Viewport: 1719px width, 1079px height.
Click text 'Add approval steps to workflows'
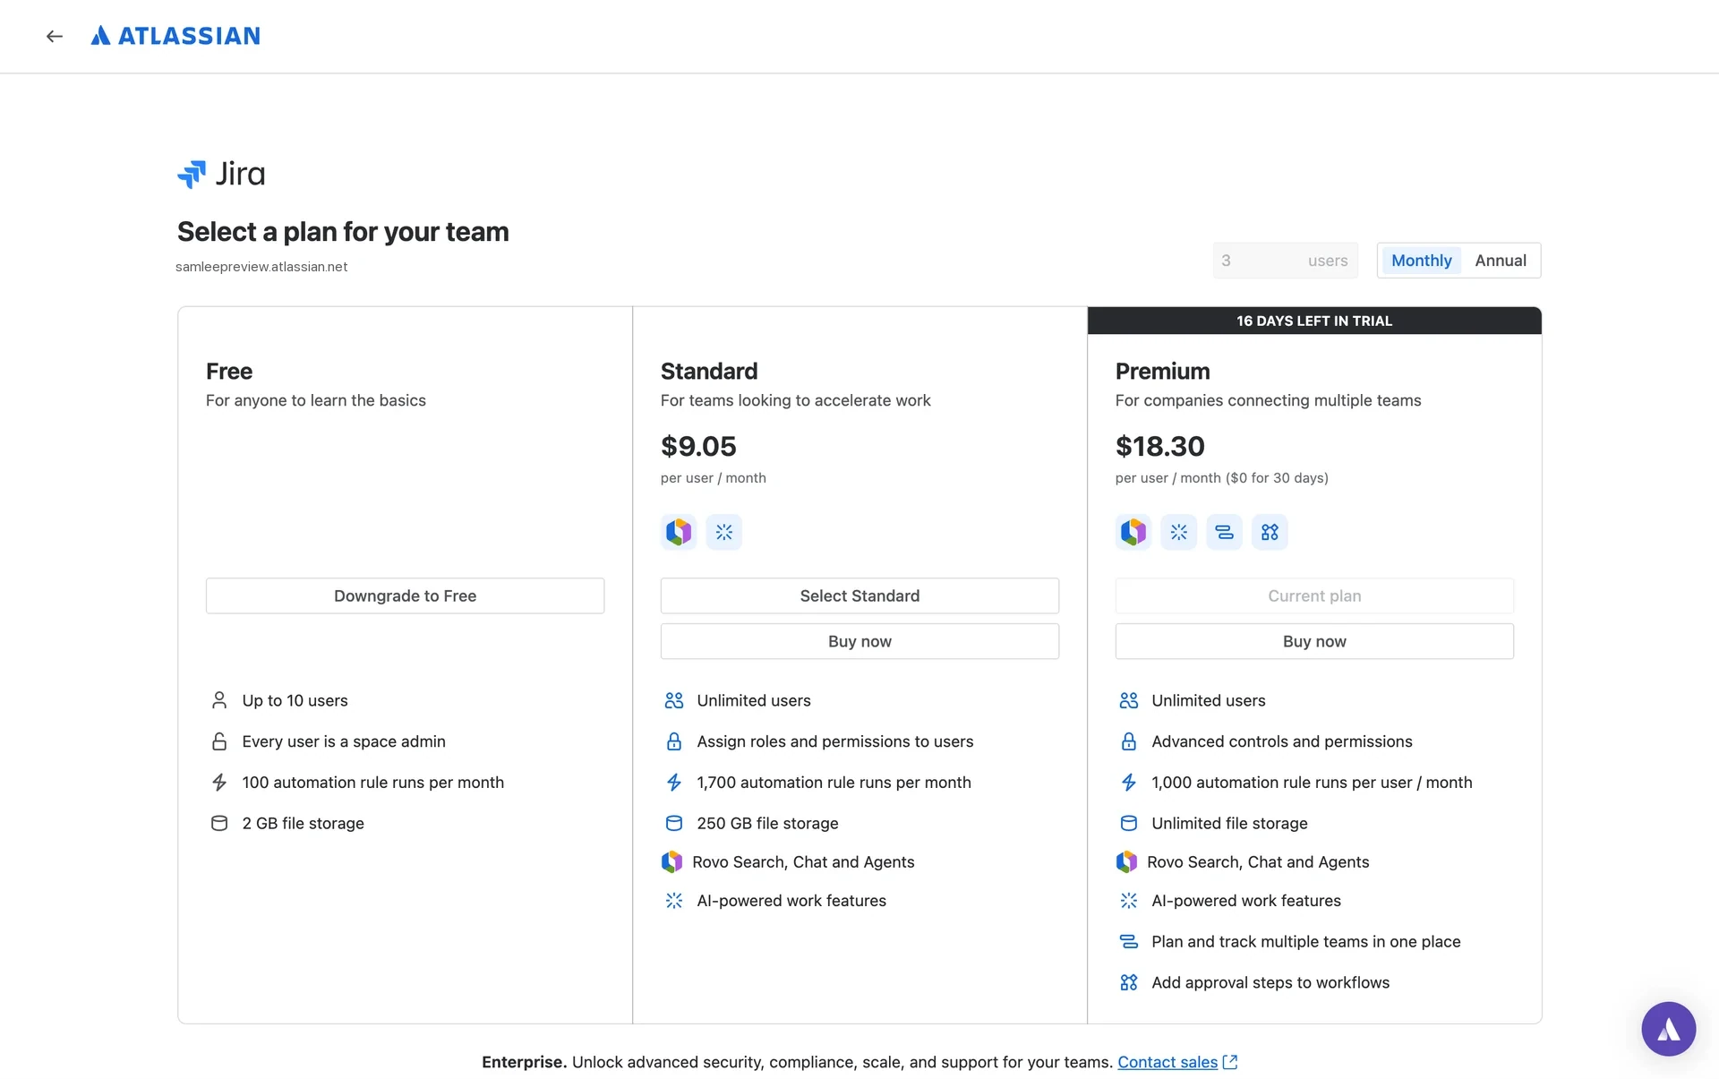(1270, 982)
